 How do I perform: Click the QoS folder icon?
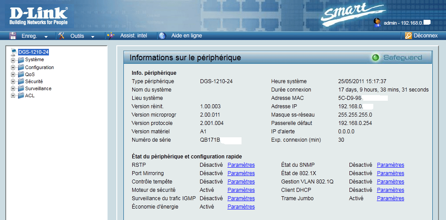click(x=21, y=74)
